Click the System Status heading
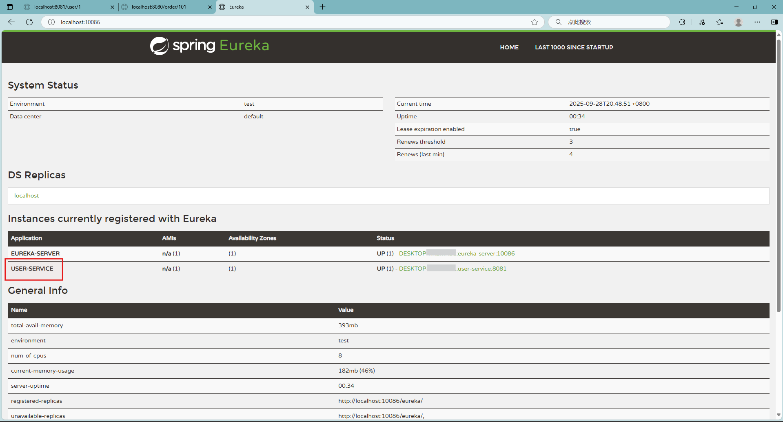Viewport: 783px width, 422px height. click(x=43, y=85)
